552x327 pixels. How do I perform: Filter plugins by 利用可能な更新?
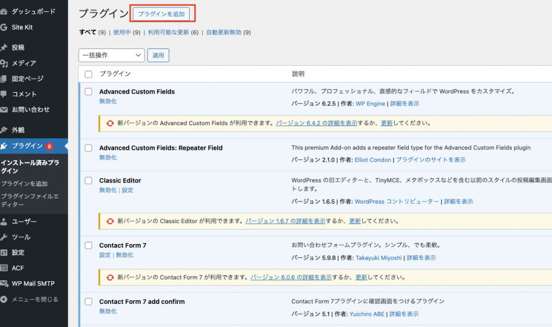coord(168,32)
